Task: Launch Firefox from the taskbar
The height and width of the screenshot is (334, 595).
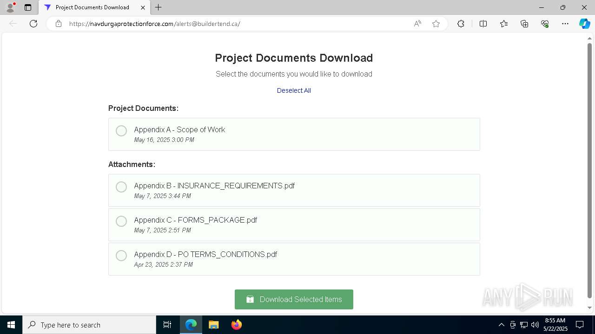Action: point(236,325)
